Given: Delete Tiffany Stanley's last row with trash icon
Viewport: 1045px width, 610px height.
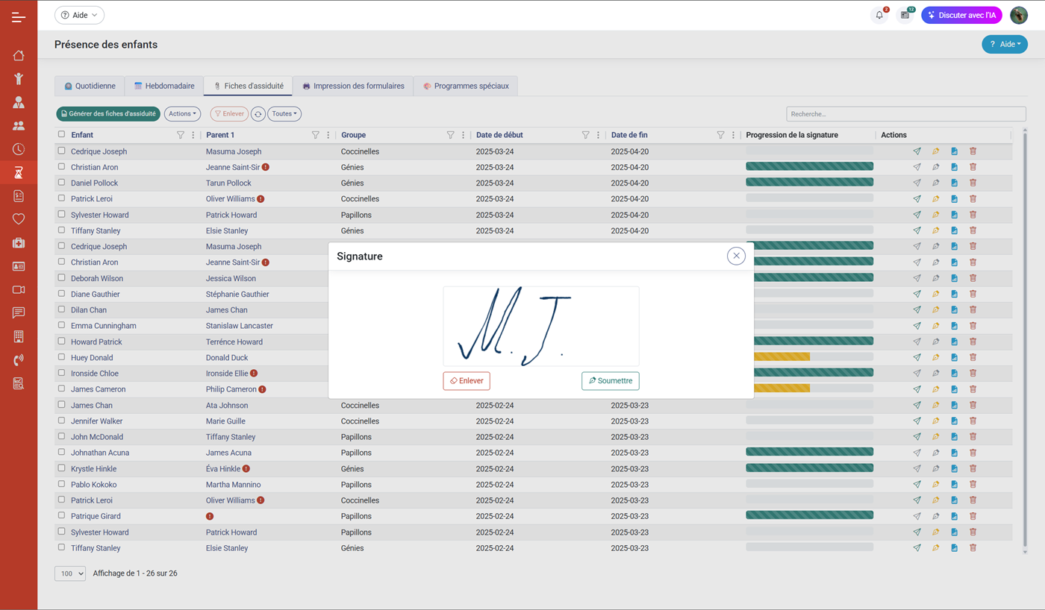Looking at the screenshot, I should [x=973, y=548].
